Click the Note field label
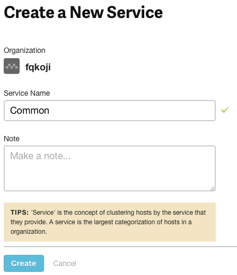The width and height of the screenshot is (237, 275). tap(12, 139)
